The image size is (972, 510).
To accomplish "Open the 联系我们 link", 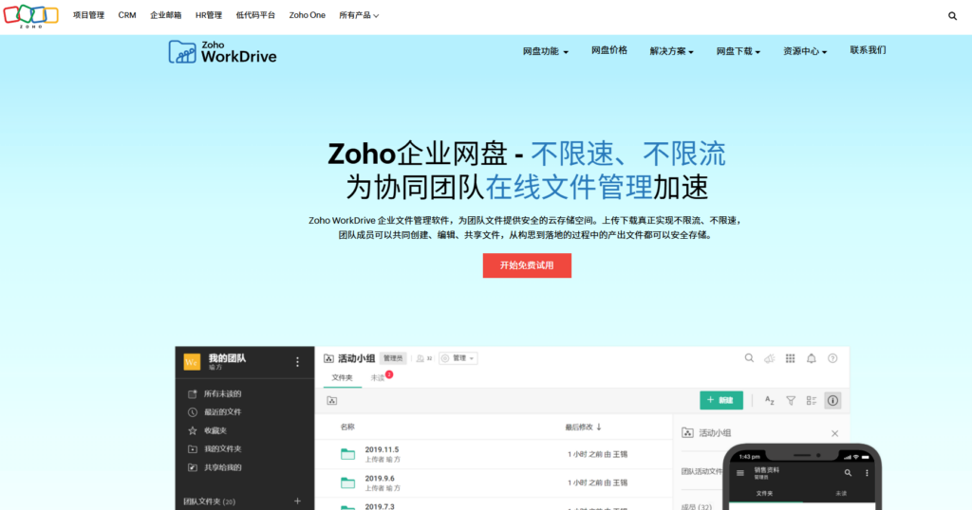I will click(868, 50).
